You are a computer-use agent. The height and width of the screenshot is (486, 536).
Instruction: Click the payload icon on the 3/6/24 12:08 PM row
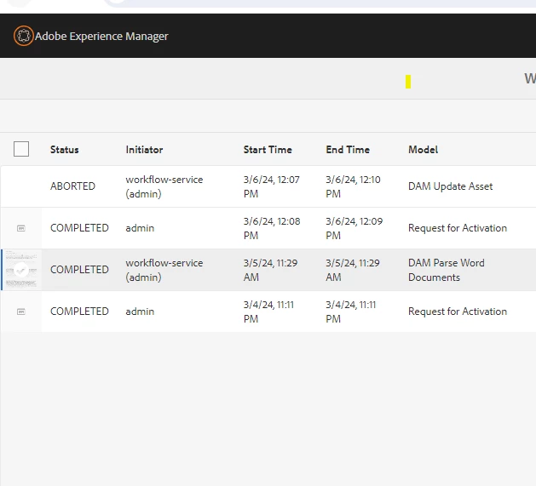pyautogui.click(x=21, y=228)
